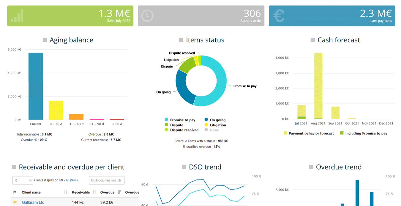Click the bar chart icon on Sales tile
The width and height of the screenshot is (401, 206).
[x=17, y=16]
